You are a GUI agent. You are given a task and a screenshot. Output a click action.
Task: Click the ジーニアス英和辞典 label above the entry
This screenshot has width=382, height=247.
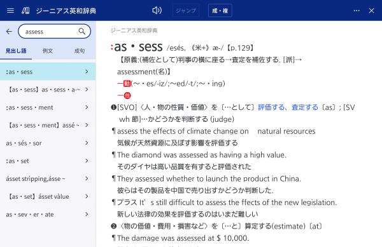134,30
